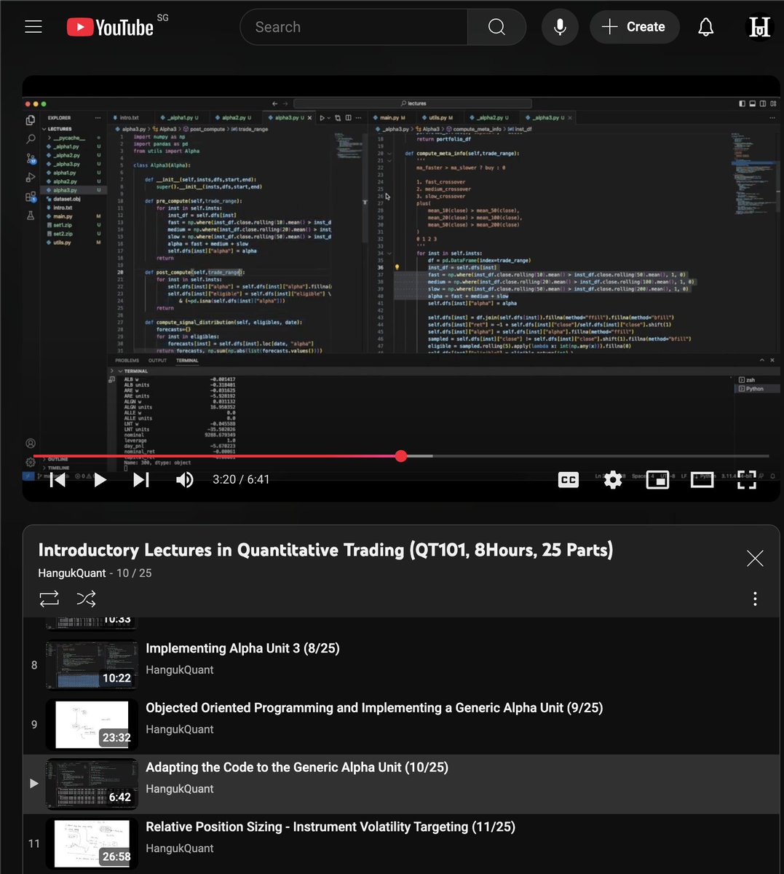Screen dimensions: 784x874
Task: Click HangukQuant under video 11 title
Action: pos(180,849)
